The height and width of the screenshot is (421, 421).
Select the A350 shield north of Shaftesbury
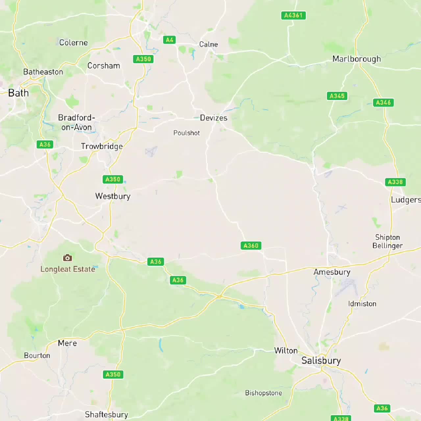[x=113, y=374]
